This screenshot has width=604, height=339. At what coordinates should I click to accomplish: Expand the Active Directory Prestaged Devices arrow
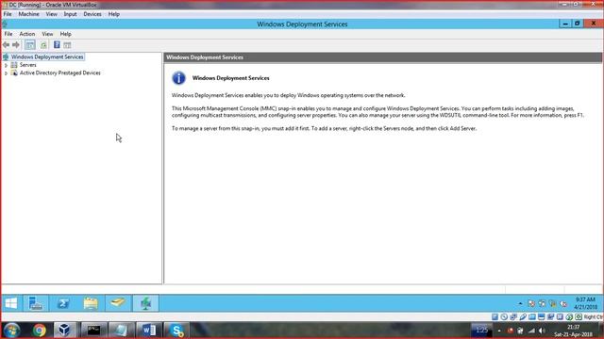pyautogui.click(x=6, y=73)
